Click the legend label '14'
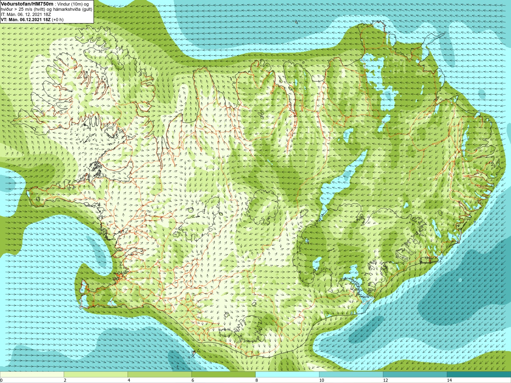 click(450, 380)
